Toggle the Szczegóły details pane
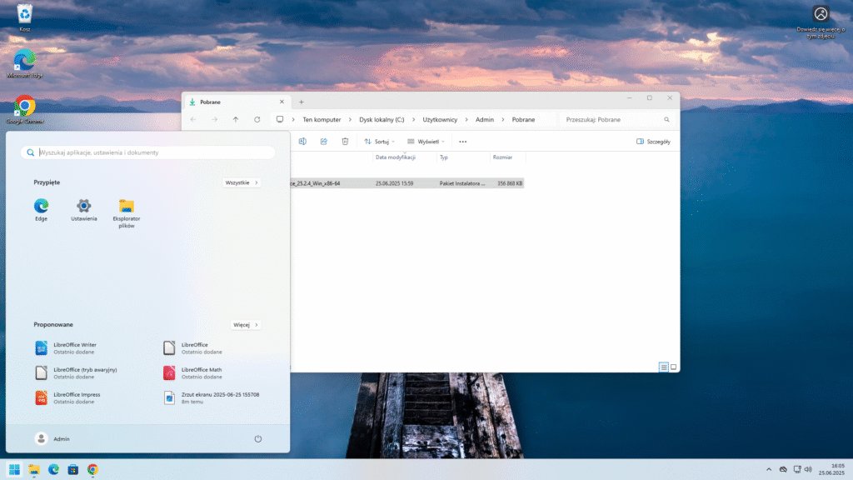853x480 pixels. point(653,142)
